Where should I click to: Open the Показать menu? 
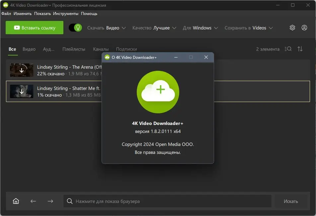pyautogui.click(x=42, y=14)
